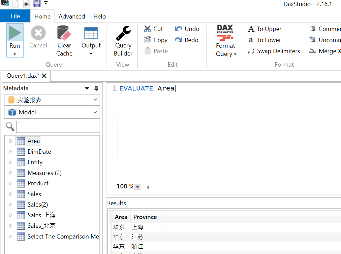Copy the selected text
This screenshot has height=254, width=341.
155,40
